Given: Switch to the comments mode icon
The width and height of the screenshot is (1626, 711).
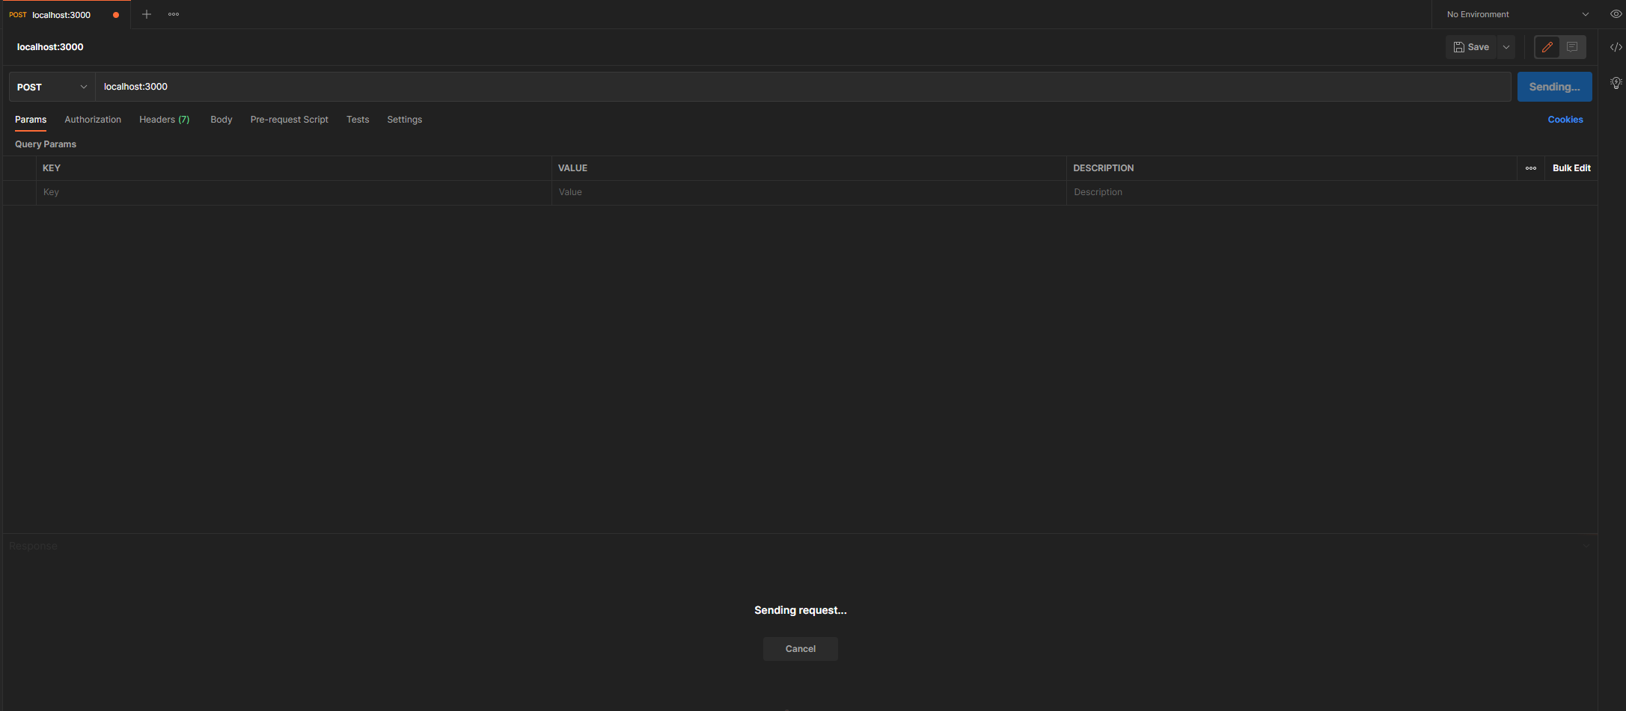Looking at the screenshot, I should click(x=1572, y=47).
